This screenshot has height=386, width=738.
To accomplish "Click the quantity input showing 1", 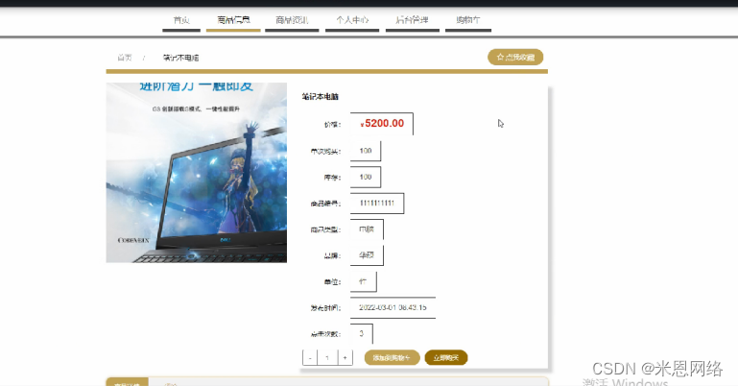I will click(x=327, y=358).
